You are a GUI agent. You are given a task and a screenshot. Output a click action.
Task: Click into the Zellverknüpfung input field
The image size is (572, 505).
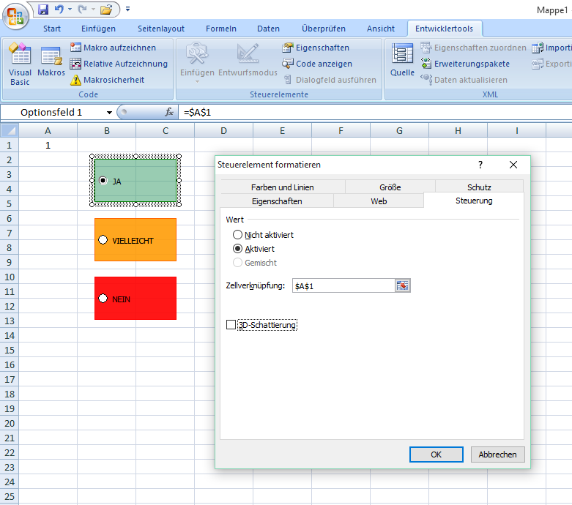coord(342,286)
